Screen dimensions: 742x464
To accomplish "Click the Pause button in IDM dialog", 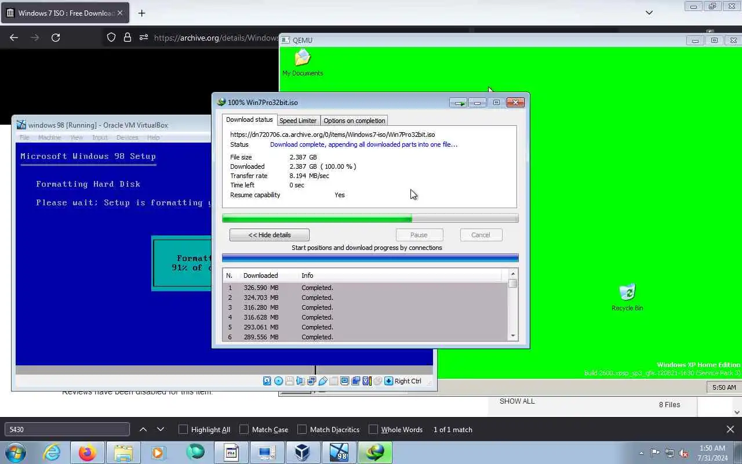I will pyautogui.click(x=419, y=235).
